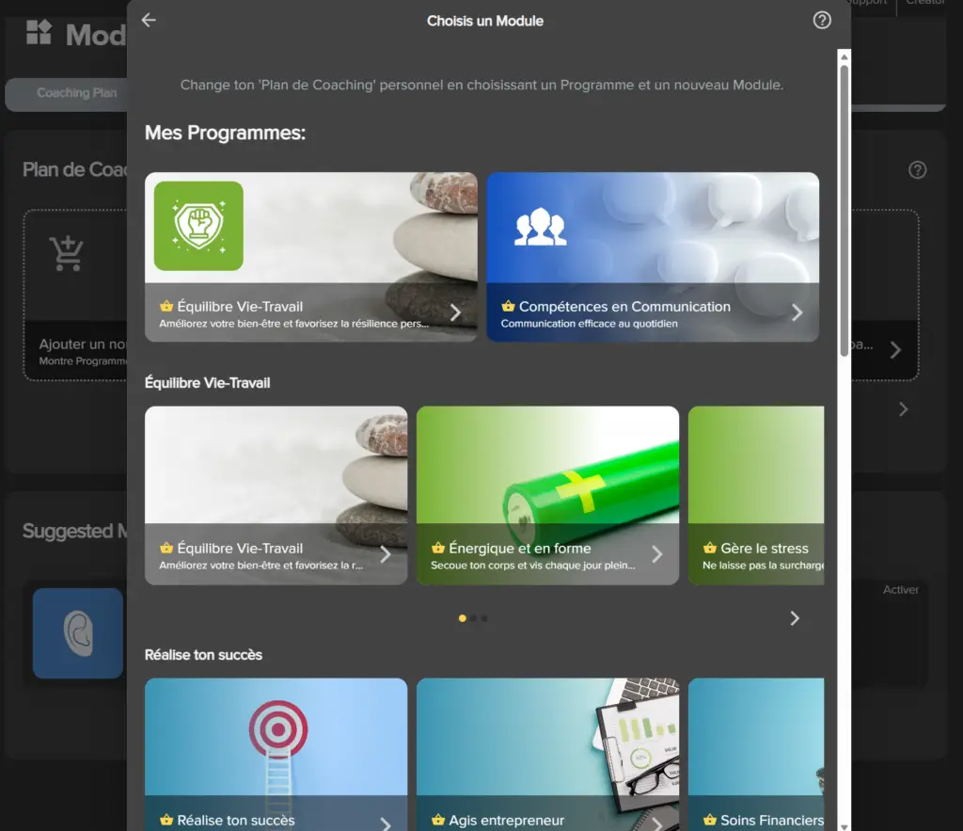Open the Gère le stress module
The image size is (963, 831).
pos(756,495)
